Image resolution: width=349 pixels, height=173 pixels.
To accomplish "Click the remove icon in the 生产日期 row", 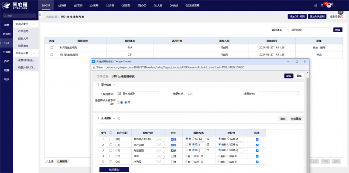I will pos(161,145).
